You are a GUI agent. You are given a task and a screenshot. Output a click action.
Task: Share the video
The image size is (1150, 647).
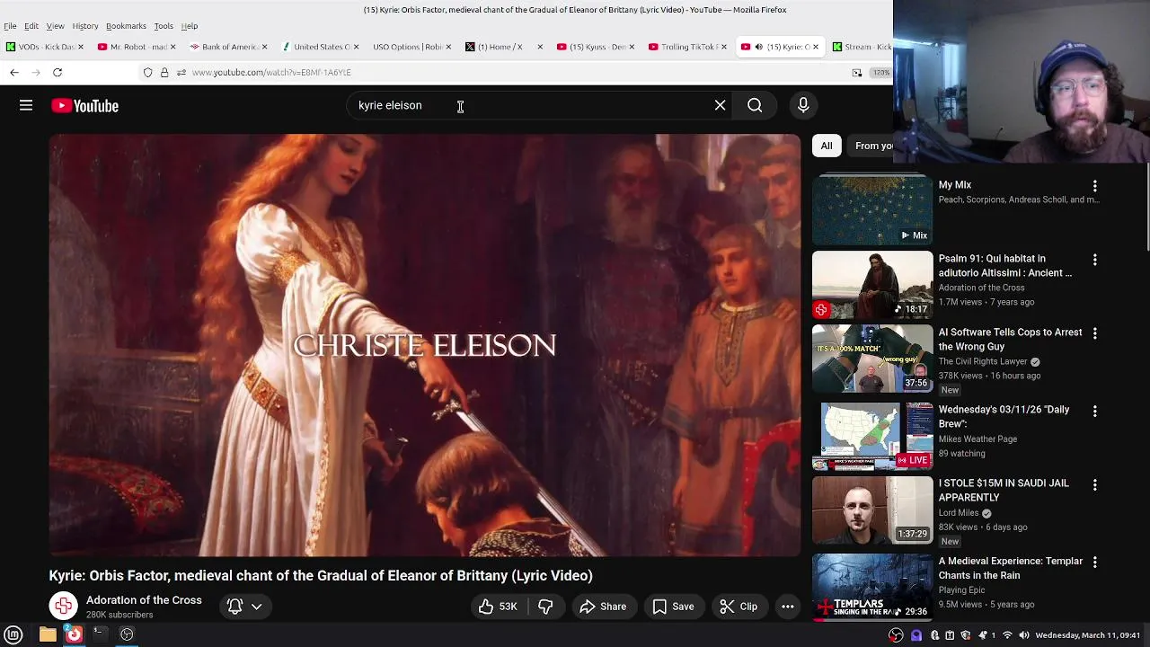point(603,607)
